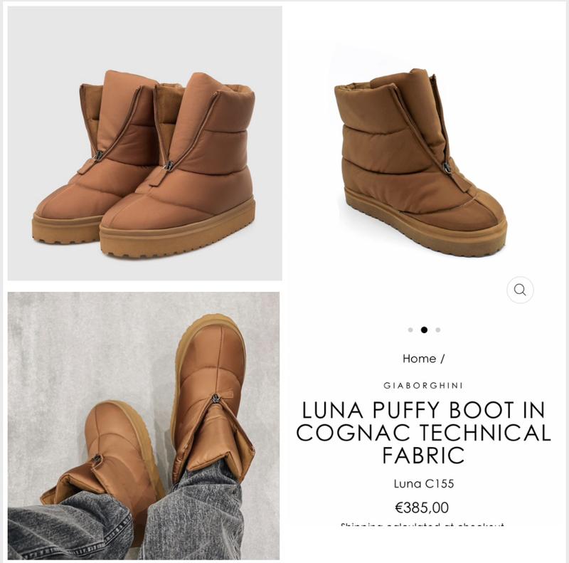Open the single cognac boot product image
569x563 pixels.
(421, 163)
